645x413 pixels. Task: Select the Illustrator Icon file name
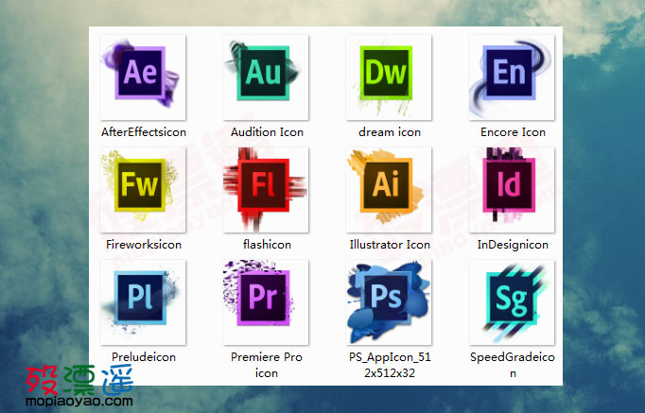(x=390, y=245)
